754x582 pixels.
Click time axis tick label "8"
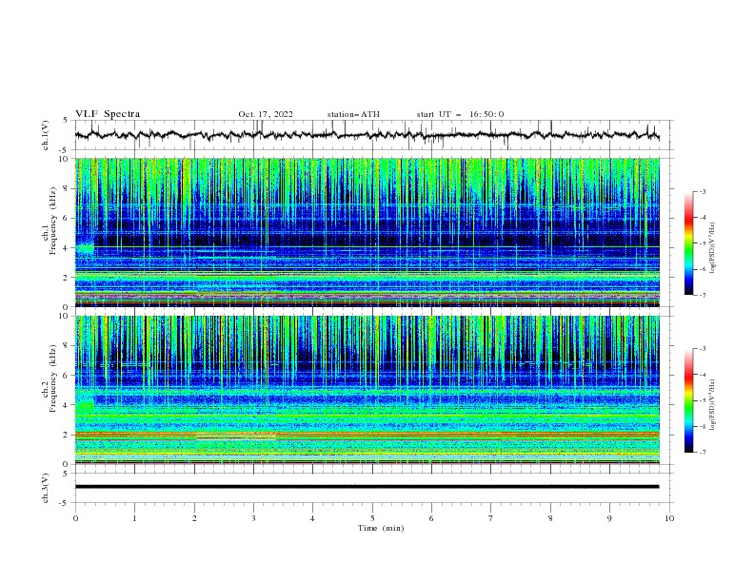[550, 518]
